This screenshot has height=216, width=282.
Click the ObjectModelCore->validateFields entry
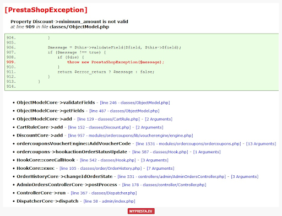[x=56, y=102]
